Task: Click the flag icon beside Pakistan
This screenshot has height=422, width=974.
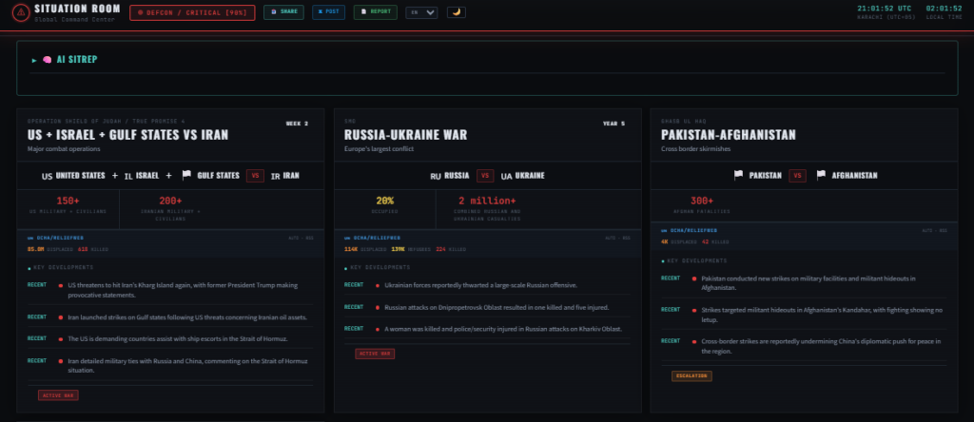Action: (x=738, y=176)
